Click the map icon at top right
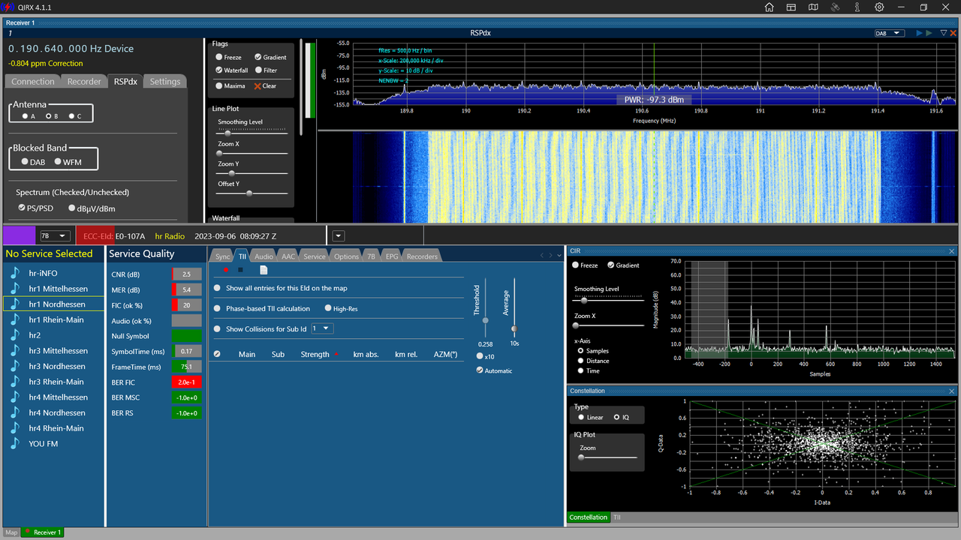Screen dimensions: 961x540 (813, 7)
